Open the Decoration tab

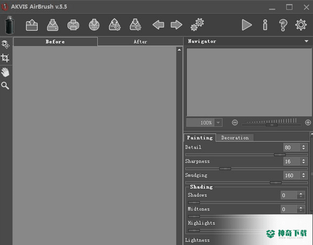235,138
